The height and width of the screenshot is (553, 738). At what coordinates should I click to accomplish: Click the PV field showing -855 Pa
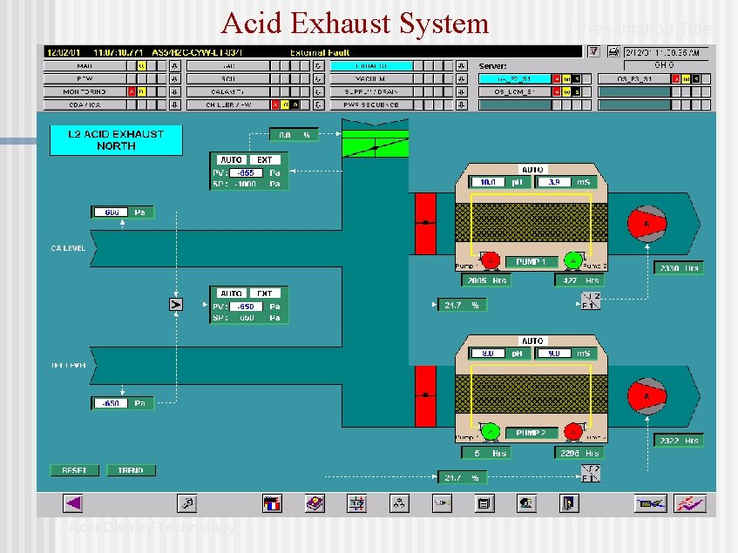(246, 173)
